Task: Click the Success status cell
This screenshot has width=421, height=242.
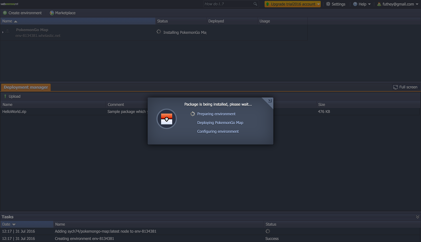Action: 272,239
